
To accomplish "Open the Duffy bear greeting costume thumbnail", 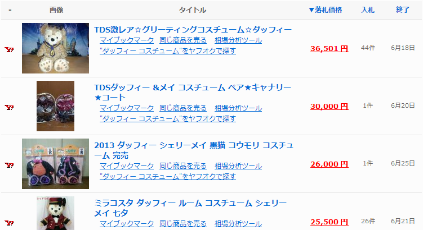I will [x=55, y=48].
